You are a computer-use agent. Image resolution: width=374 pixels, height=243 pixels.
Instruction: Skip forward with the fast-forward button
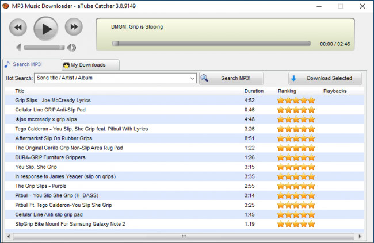click(x=74, y=26)
